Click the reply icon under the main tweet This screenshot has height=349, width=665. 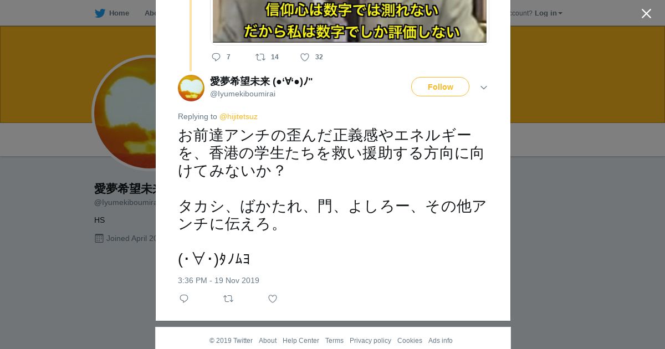coord(184,299)
